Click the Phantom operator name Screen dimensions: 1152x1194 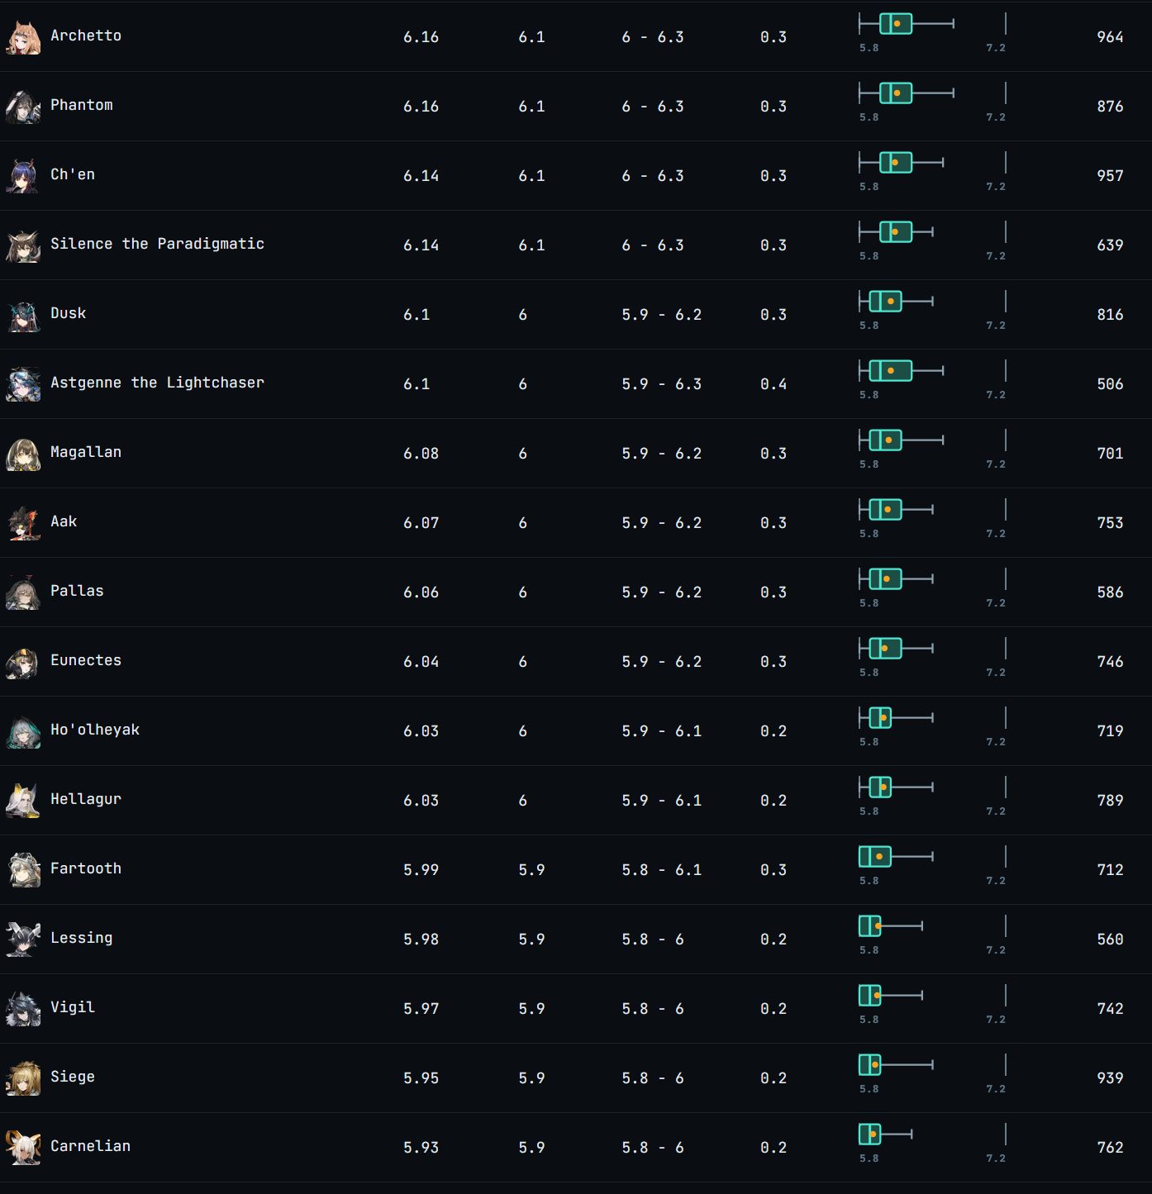tap(82, 105)
